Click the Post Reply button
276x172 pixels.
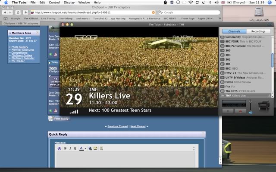tap(59, 119)
